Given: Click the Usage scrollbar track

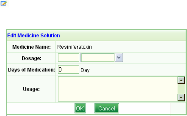Looking at the screenshot, I should [181, 89].
